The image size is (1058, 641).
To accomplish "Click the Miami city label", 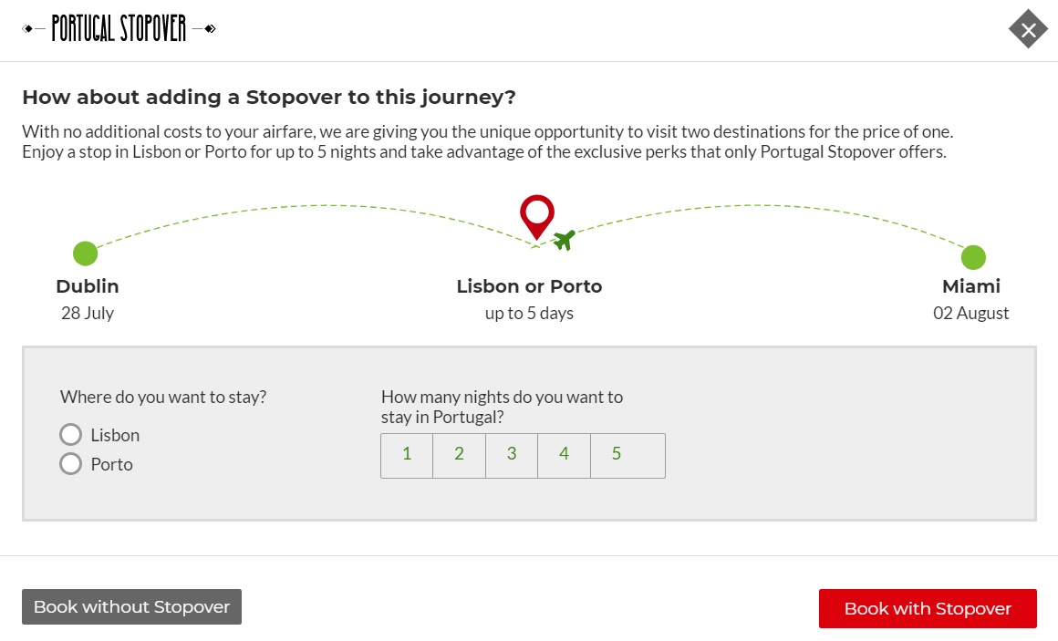I will coord(971,286).
